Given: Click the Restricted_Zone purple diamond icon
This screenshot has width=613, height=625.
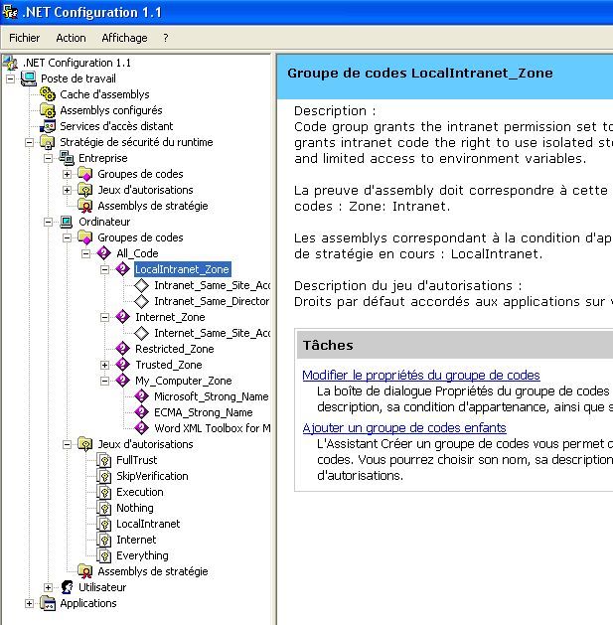Looking at the screenshot, I should click(x=123, y=349).
